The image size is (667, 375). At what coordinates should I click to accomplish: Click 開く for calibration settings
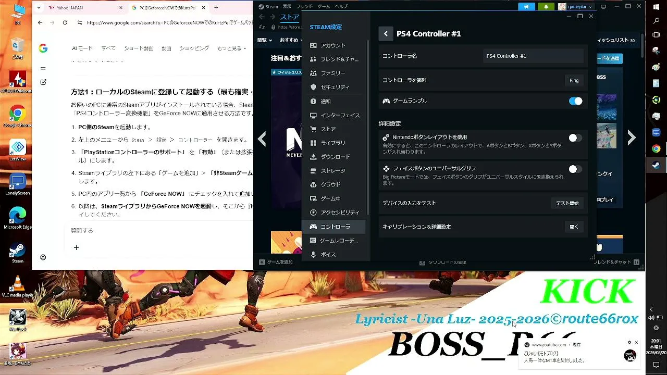pos(574,227)
